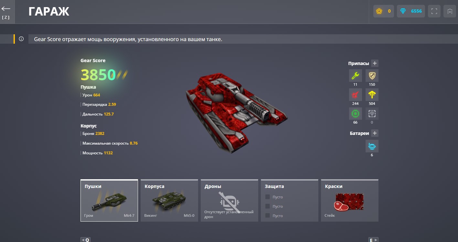Click the third empty Пусто protection slot
This screenshot has height=242, width=458.
coord(274,216)
